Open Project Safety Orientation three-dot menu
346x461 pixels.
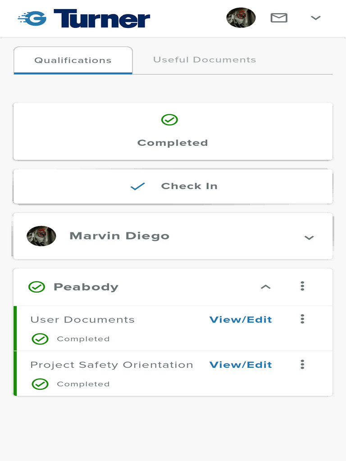pos(302,364)
